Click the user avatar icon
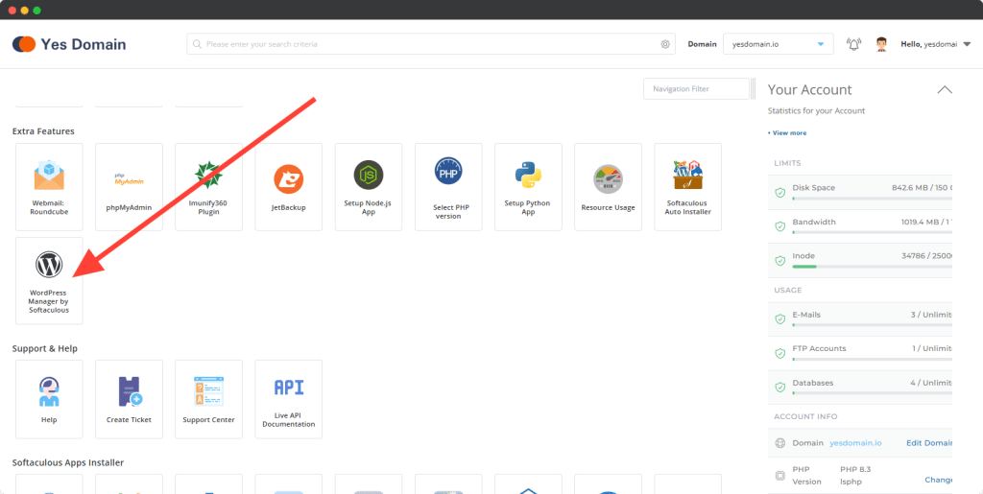The height and width of the screenshot is (494, 983). (882, 44)
